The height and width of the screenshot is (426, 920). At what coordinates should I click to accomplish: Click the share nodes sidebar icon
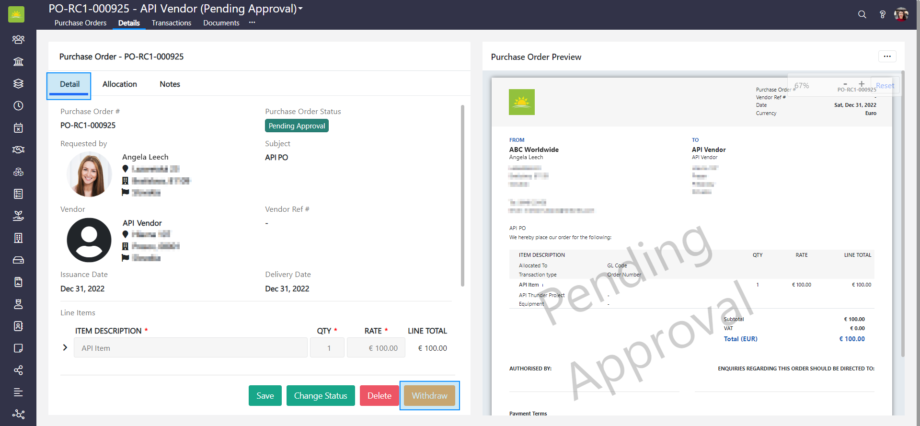[x=18, y=370]
